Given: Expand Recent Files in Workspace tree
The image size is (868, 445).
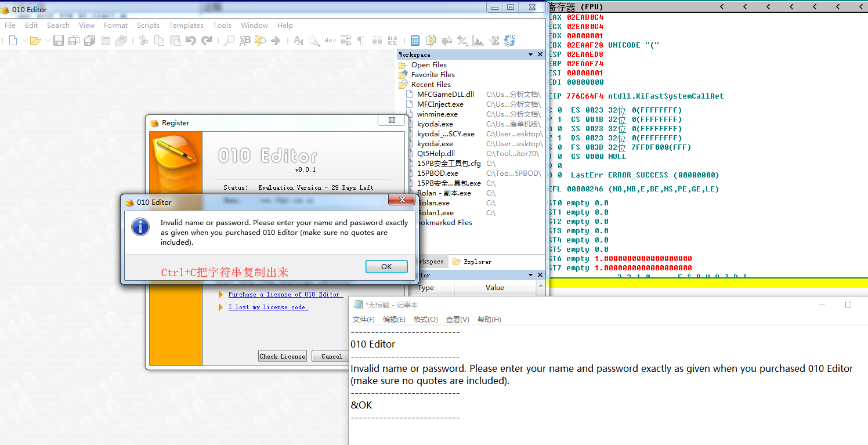Looking at the screenshot, I should (431, 85).
